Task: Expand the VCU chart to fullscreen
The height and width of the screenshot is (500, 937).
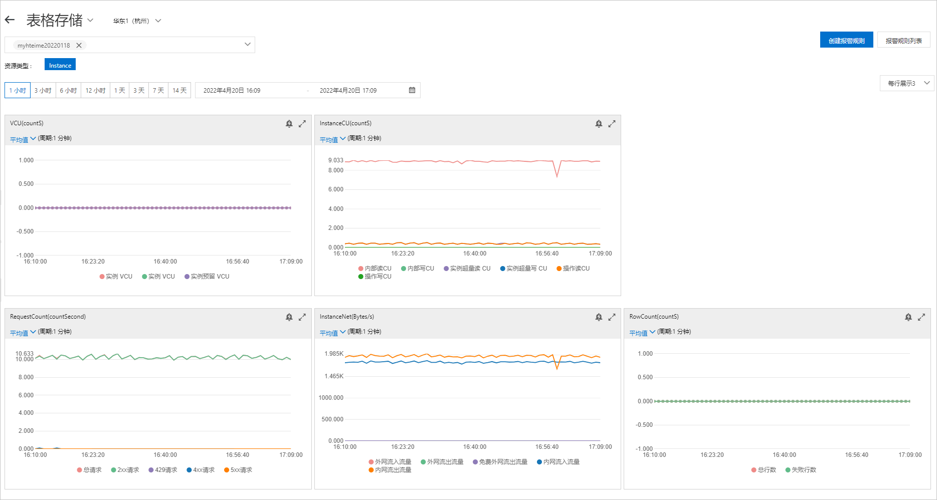Action: click(302, 124)
